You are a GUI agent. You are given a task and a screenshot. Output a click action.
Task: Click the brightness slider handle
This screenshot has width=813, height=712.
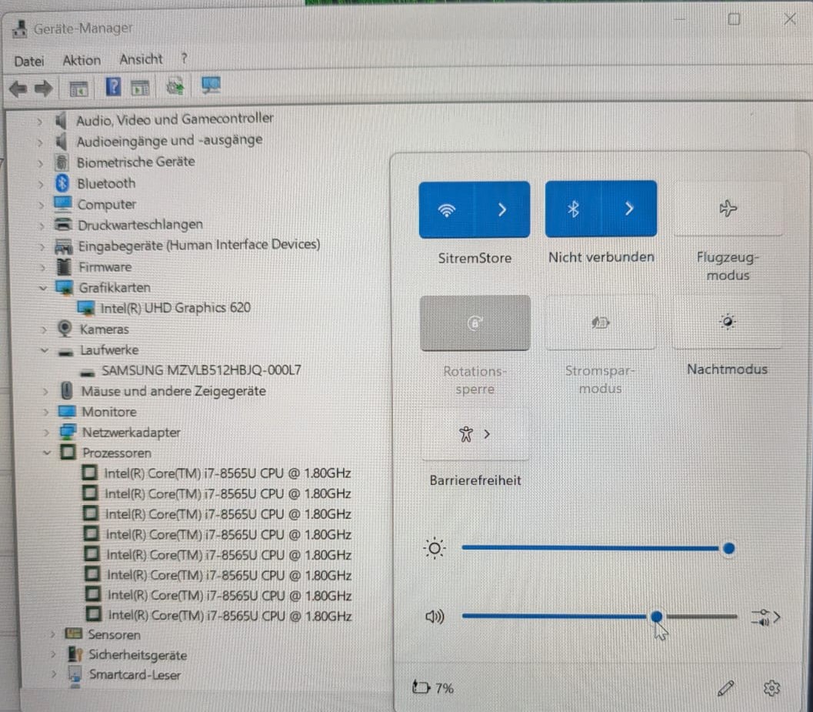pos(728,549)
